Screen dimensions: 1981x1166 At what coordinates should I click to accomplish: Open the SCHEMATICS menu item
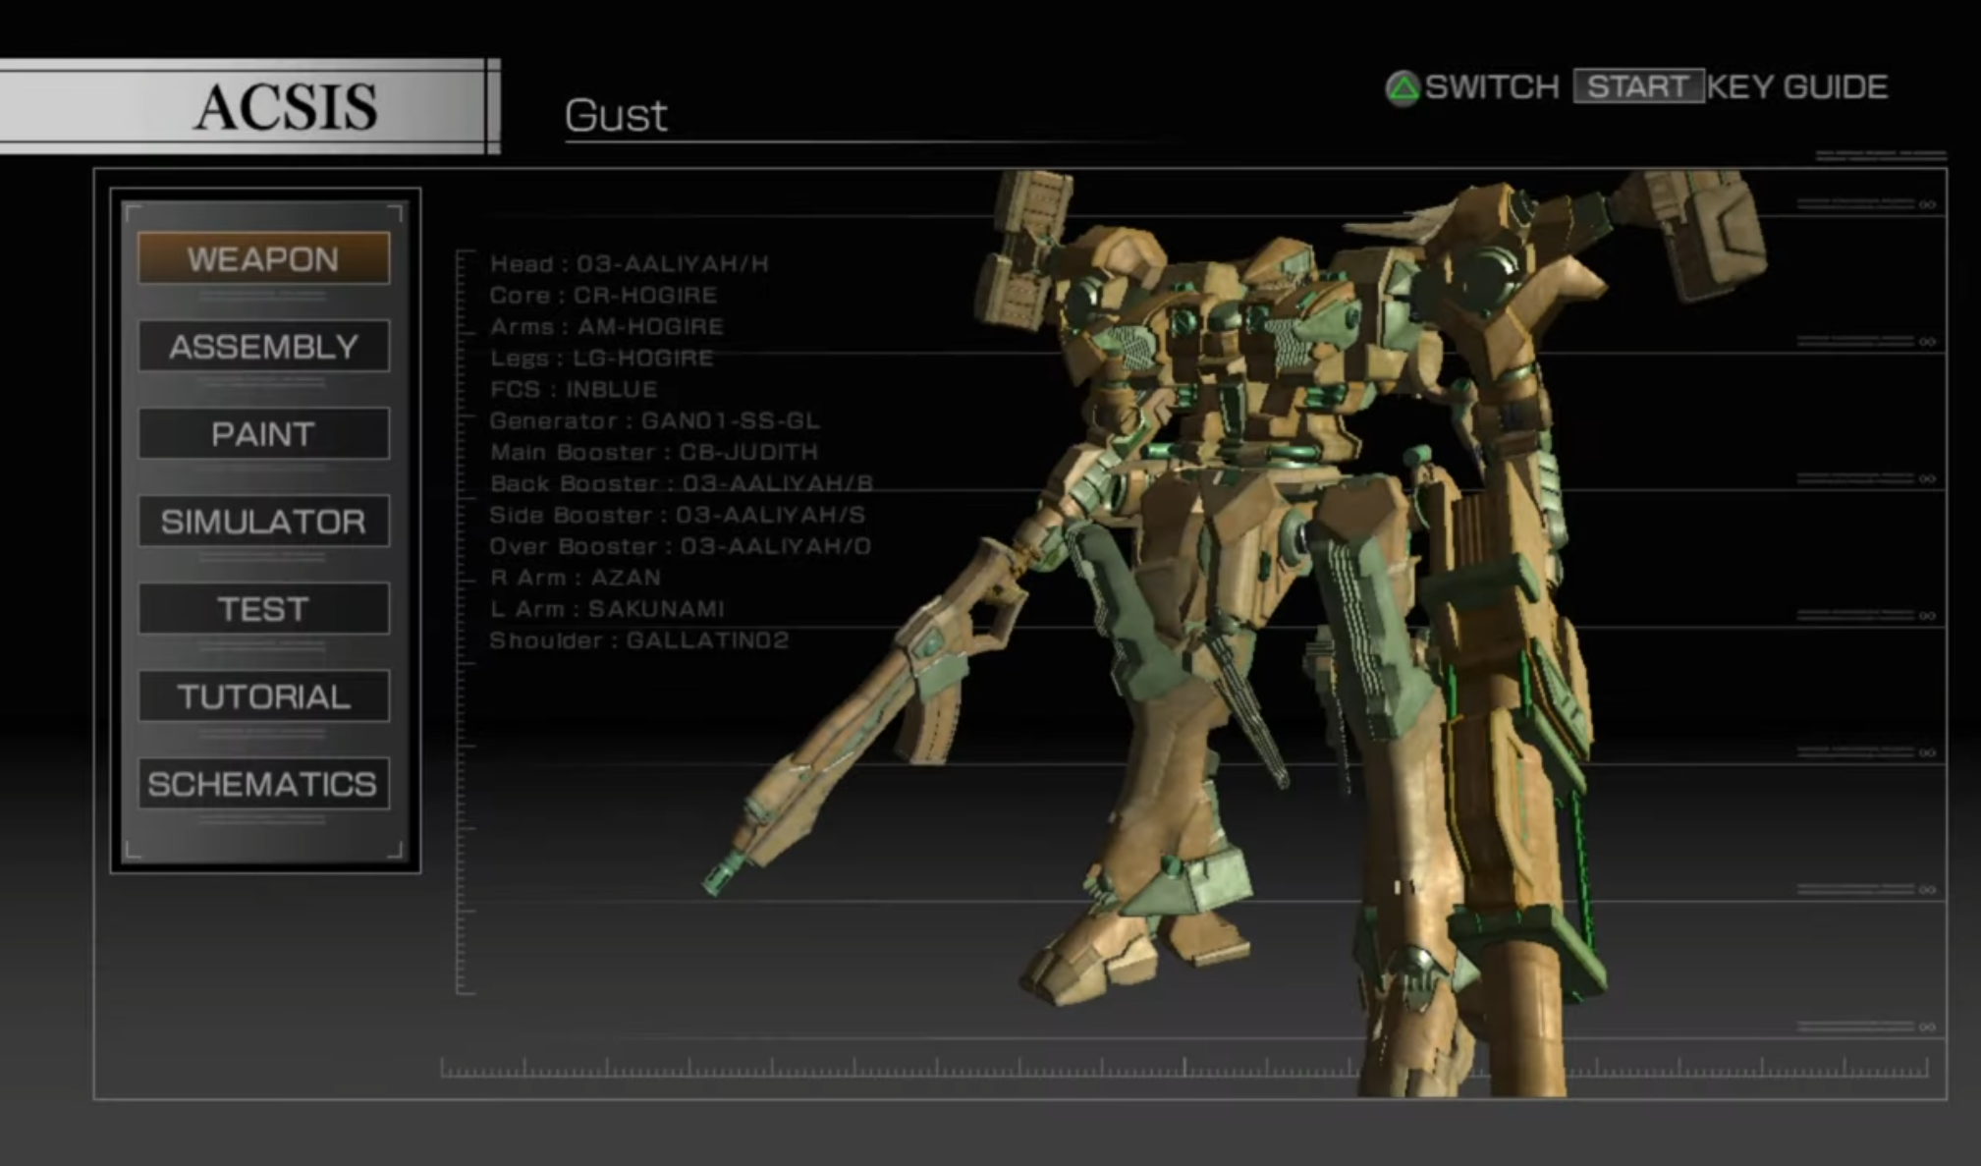pos(263,783)
